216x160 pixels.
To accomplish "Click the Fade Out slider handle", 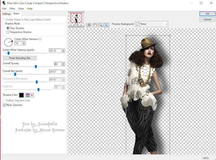I will (x=38, y=90).
